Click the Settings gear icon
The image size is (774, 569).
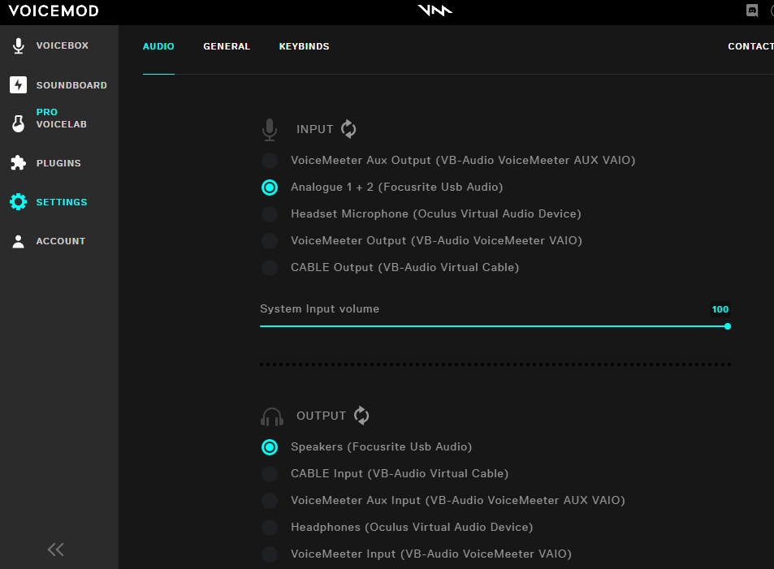pyautogui.click(x=18, y=202)
